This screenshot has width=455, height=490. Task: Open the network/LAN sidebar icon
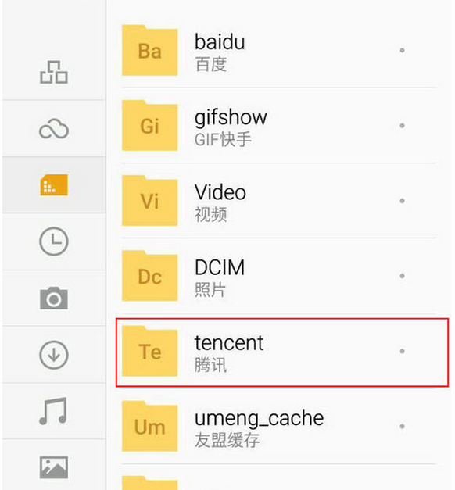(54, 73)
